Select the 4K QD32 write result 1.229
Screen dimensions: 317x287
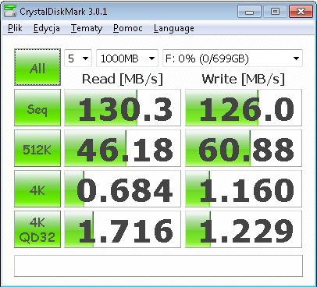(x=244, y=229)
